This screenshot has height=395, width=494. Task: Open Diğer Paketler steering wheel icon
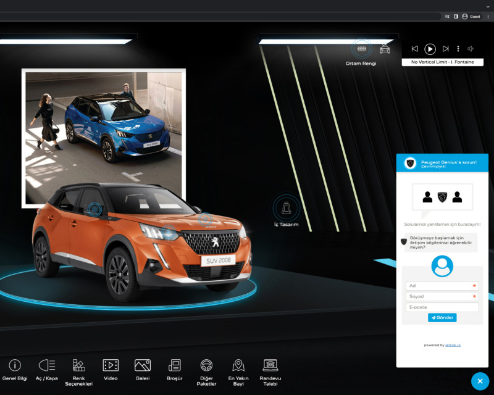[206, 365]
